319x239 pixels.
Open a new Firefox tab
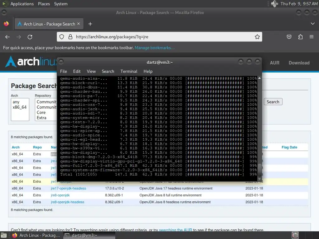coord(90,24)
